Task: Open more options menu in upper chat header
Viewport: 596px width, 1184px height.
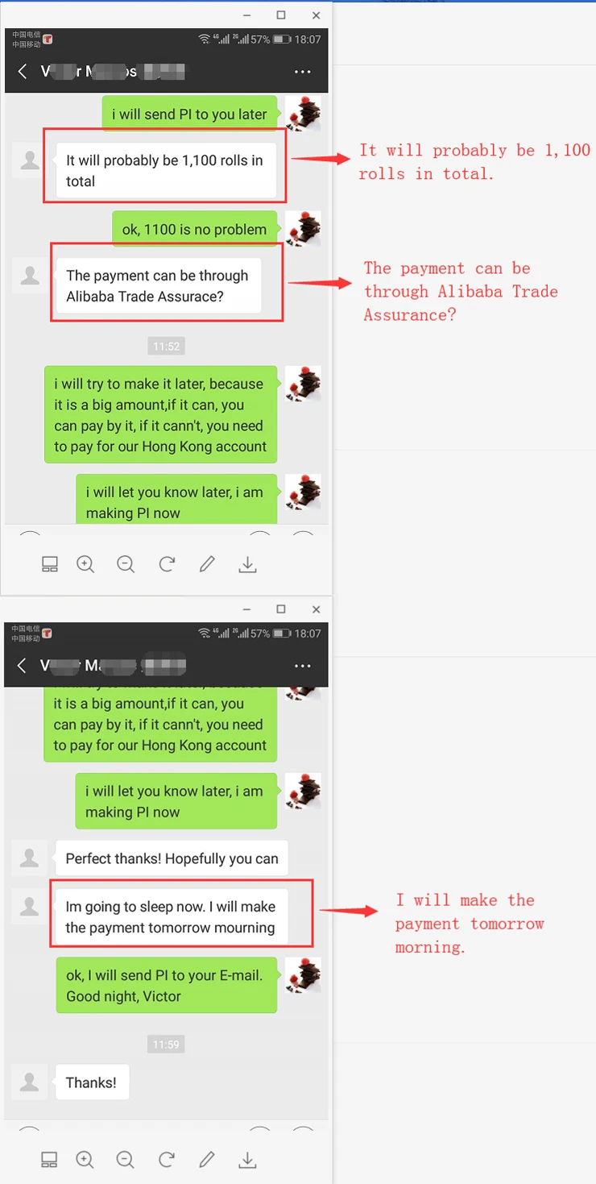Action: (303, 72)
